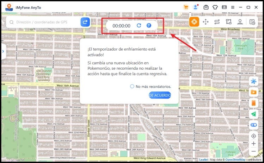This screenshot has height=163, width=264.
Task: Open the toolbox briefcase icon
Action: coord(206,7)
